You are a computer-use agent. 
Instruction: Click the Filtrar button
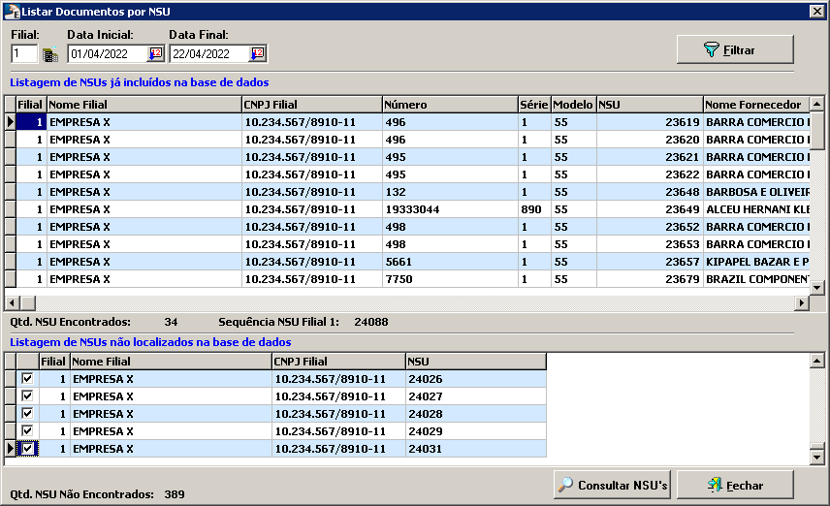[735, 49]
